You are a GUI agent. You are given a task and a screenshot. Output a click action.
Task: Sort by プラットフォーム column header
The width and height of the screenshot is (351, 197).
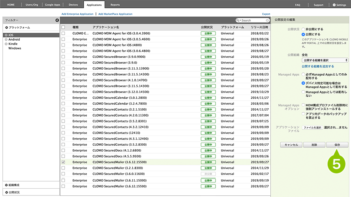pos(233,27)
